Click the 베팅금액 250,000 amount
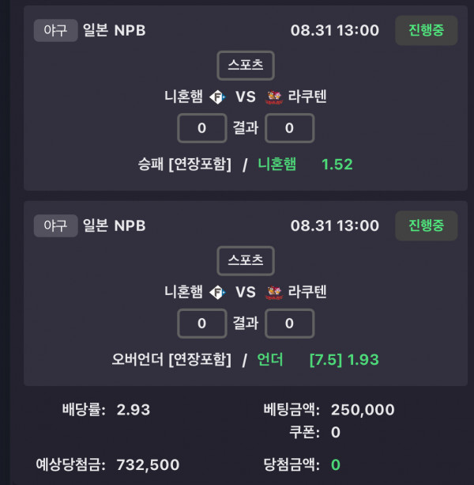The image size is (474, 485). coord(363,410)
